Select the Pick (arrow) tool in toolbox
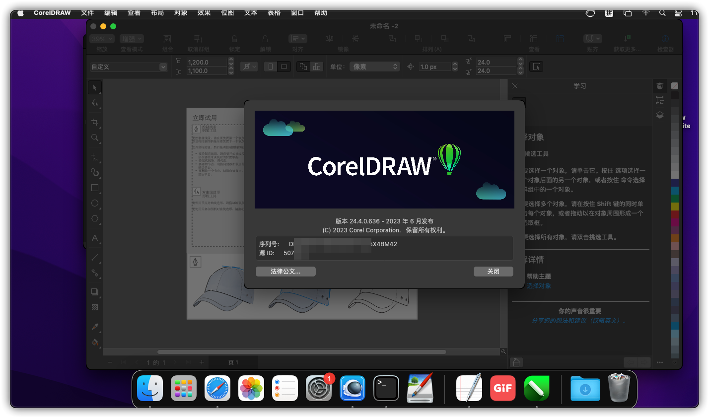 click(95, 88)
